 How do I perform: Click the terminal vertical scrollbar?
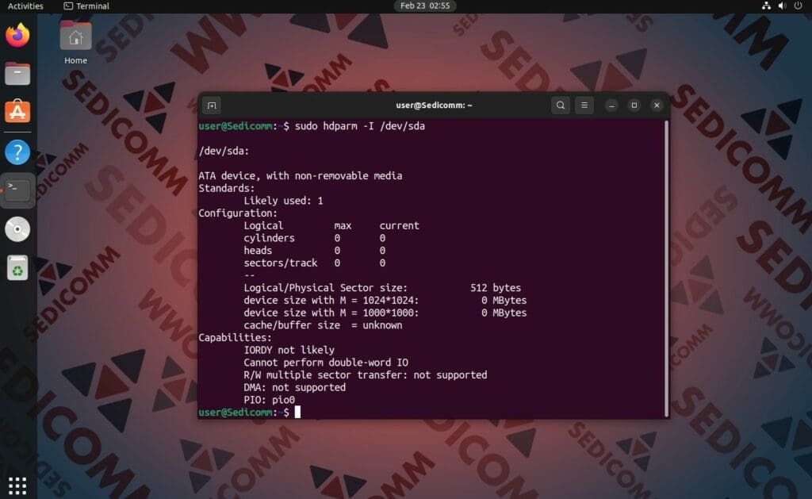coord(666,268)
